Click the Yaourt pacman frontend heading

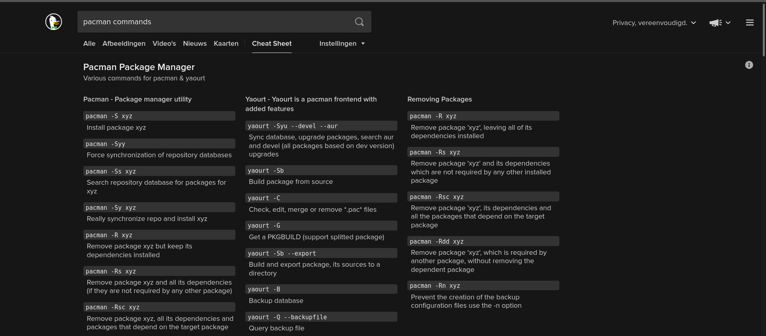311,104
